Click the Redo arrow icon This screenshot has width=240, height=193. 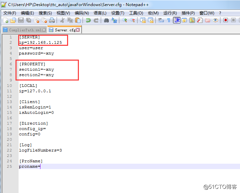click(x=96, y=20)
